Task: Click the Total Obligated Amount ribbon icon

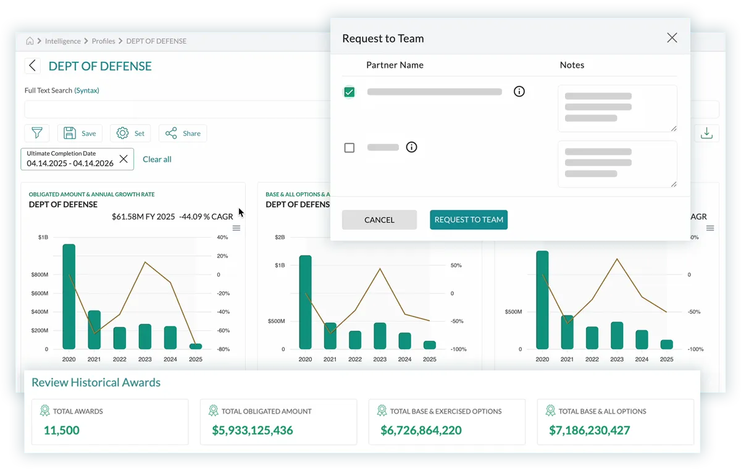Action: [x=213, y=411]
